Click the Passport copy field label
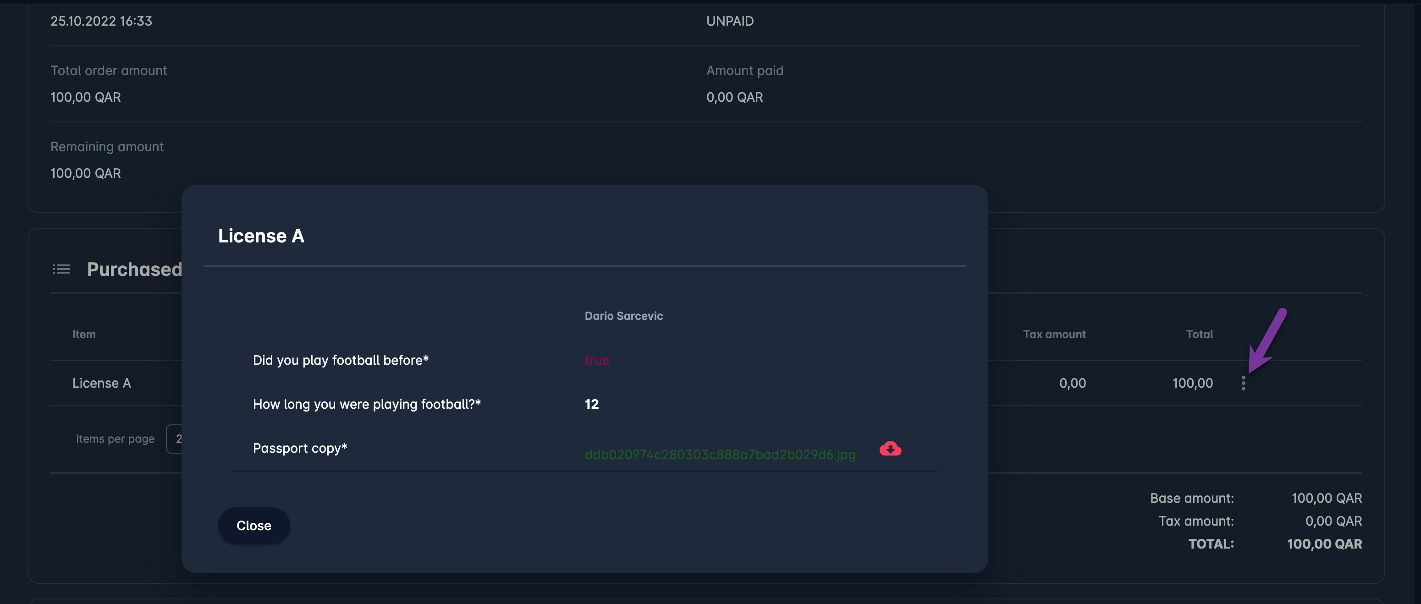Image resolution: width=1421 pixels, height=604 pixels. [299, 448]
